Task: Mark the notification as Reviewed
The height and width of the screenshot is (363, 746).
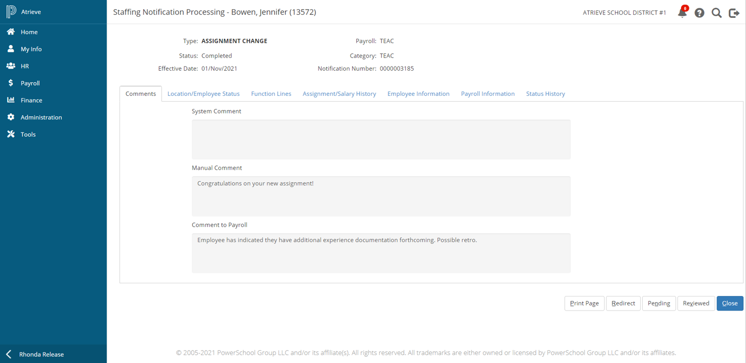Action: (696, 303)
